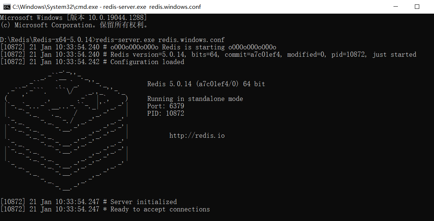Open the cmd system menu icon

(6, 7)
